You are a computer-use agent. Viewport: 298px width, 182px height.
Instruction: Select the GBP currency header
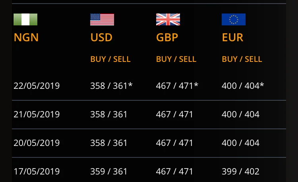(x=167, y=38)
